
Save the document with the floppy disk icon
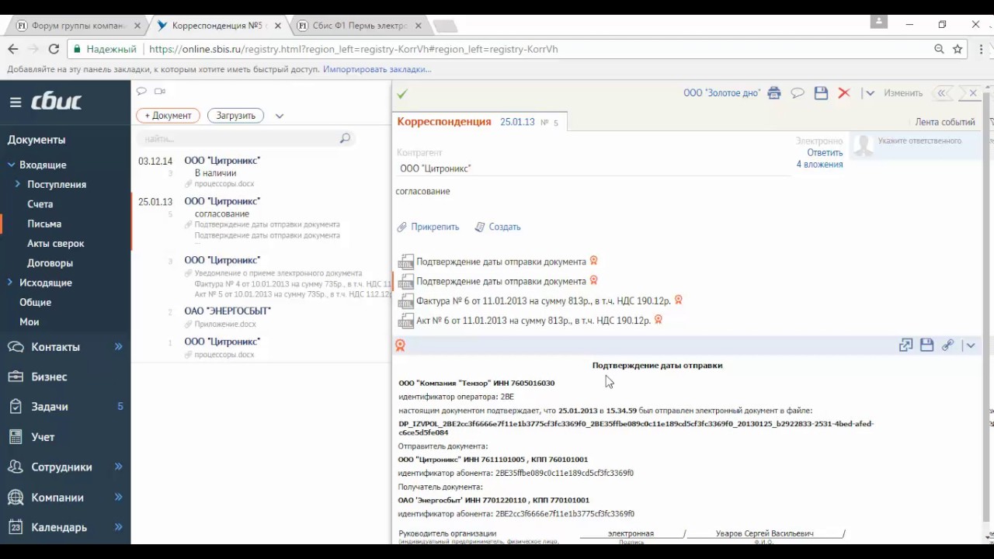821,93
